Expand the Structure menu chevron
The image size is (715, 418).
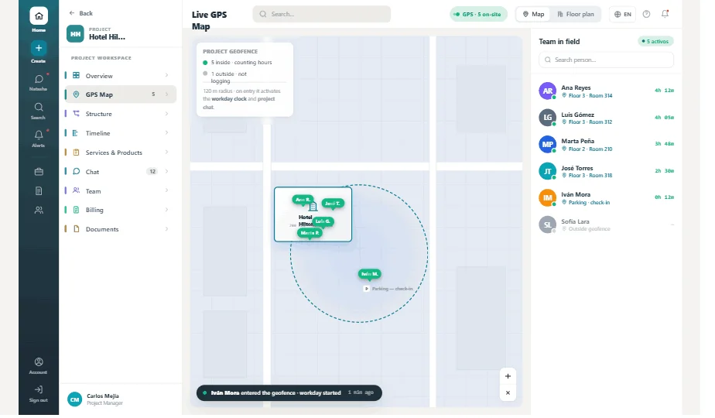(166, 114)
